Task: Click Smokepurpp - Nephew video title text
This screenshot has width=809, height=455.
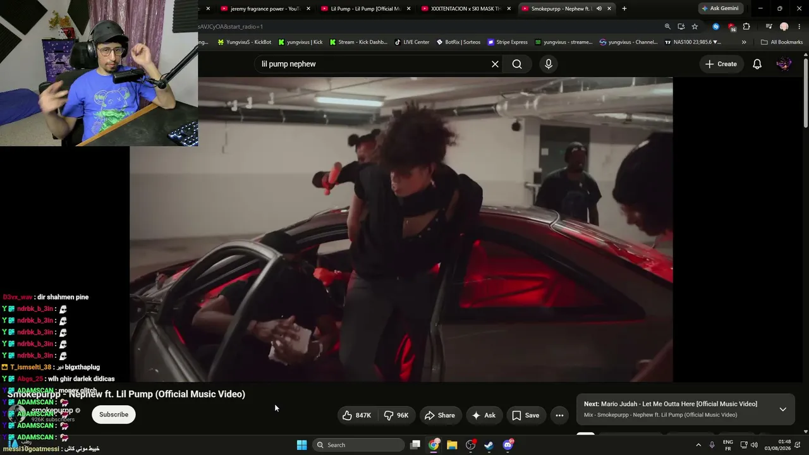Action: pyautogui.click(x=126, y=394)
